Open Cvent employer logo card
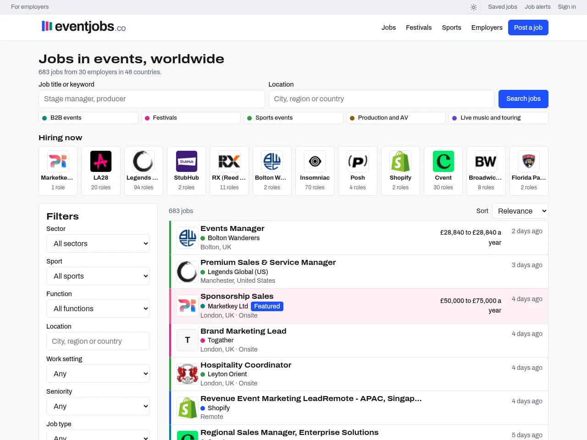The width and height of the screenshot is (587, 440). tap(443, 171)
